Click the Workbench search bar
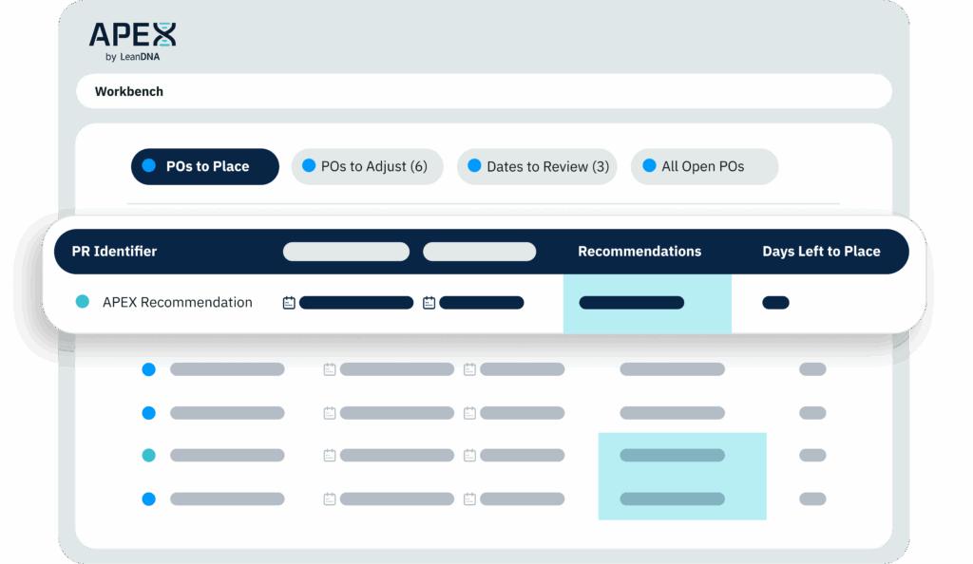 (484, 91)
